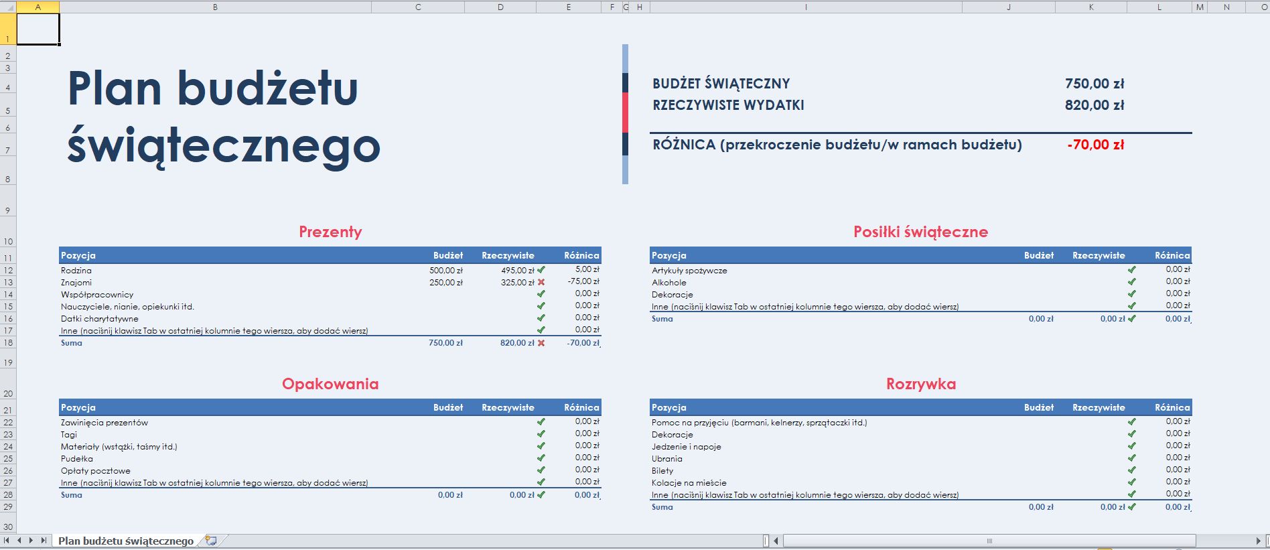The image size is (1270, 550).
Task: Click green checkmark in the Rodzina row
Action: pyautogui.click(x=541, y=270)
